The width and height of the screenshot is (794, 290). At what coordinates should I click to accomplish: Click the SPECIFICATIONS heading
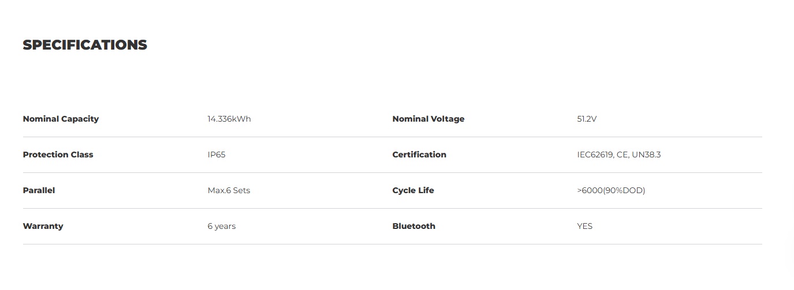click(85, 45)
